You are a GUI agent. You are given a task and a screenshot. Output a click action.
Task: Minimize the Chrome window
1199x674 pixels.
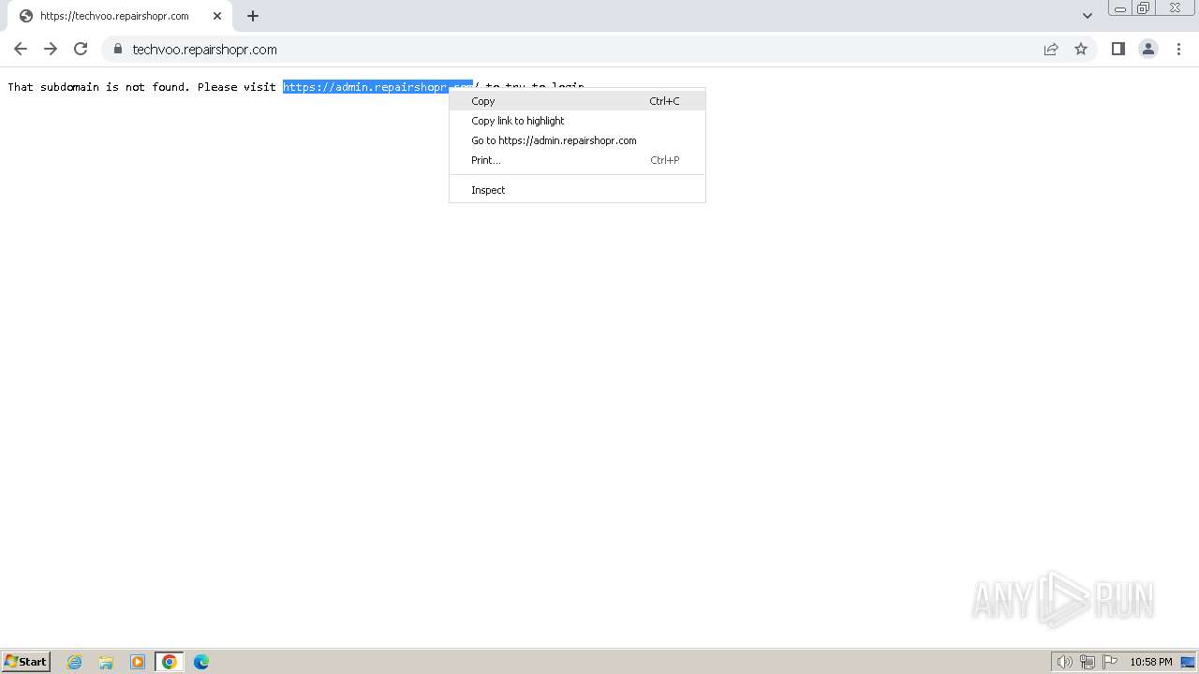[1120, 8]
